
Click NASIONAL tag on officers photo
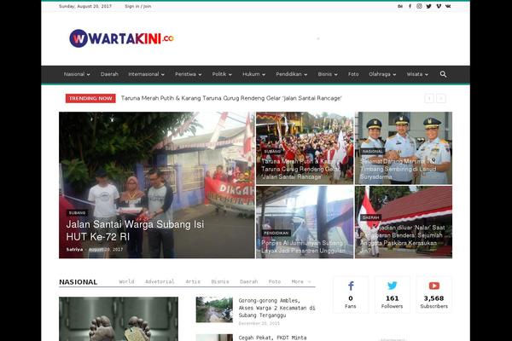point(373,152)
